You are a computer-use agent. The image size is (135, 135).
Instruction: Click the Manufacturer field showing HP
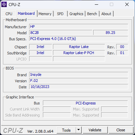[x=79, y=27]
